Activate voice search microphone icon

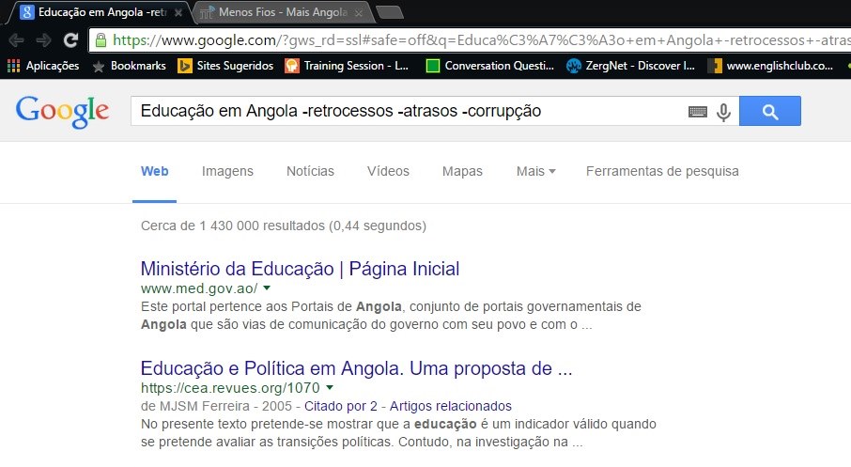[x=723, y=112]
